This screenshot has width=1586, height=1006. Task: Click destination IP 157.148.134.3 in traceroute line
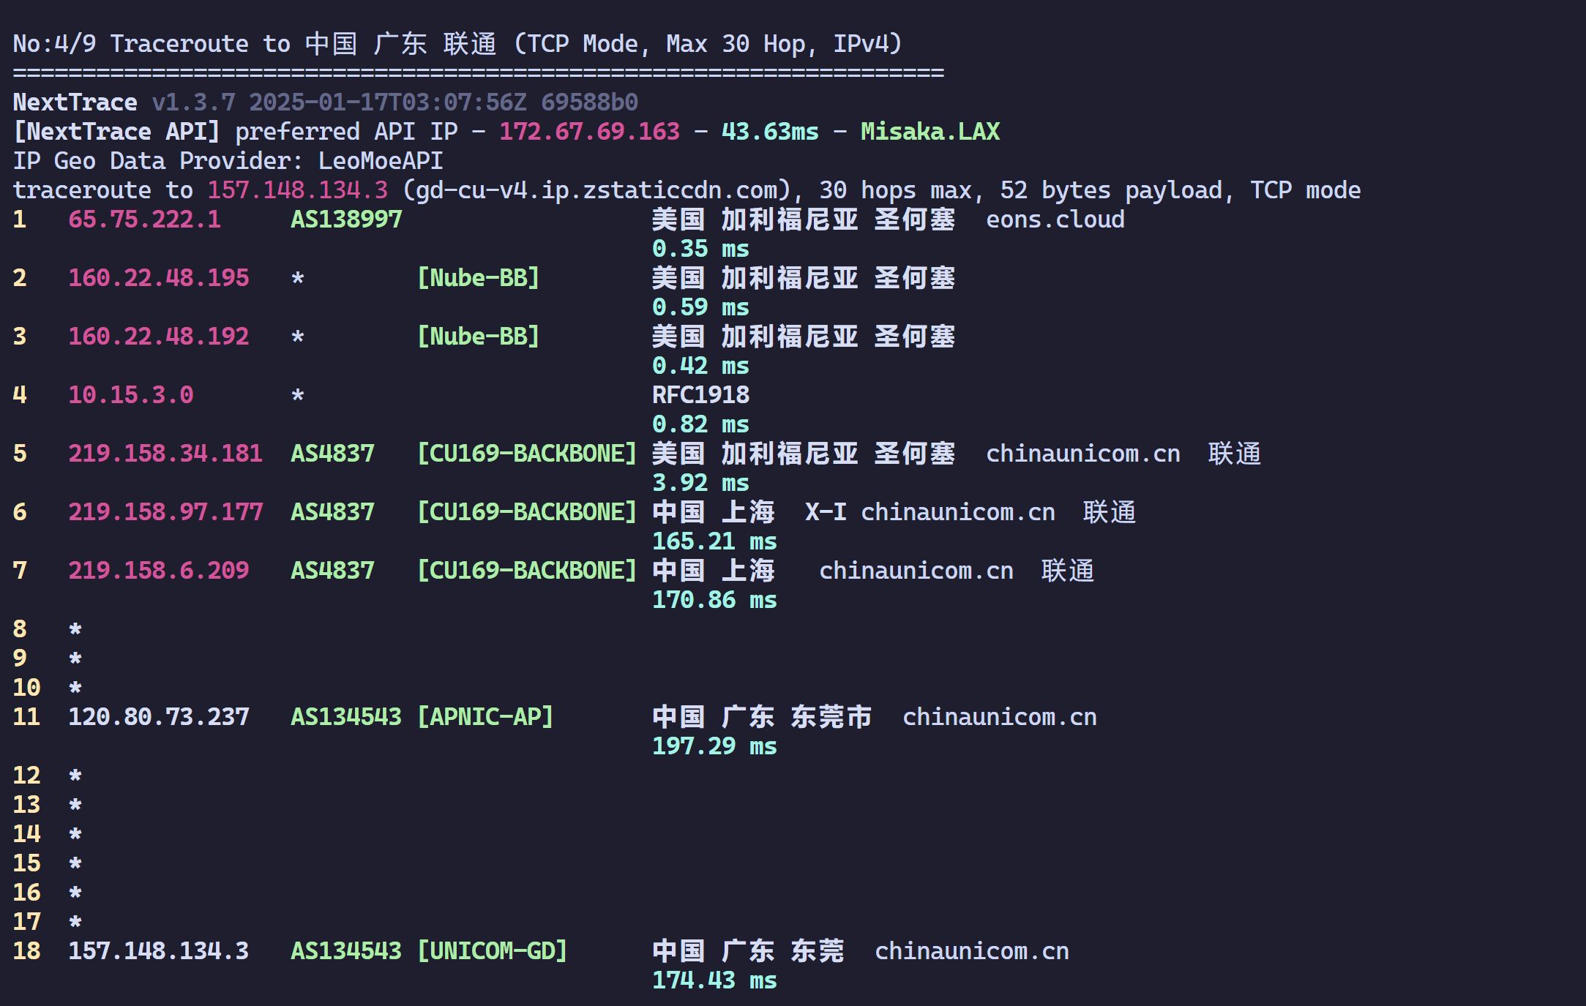pyautogui.click(x=297, y=190)
